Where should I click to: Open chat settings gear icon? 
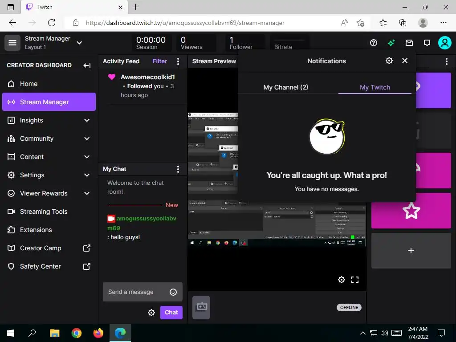151,312
